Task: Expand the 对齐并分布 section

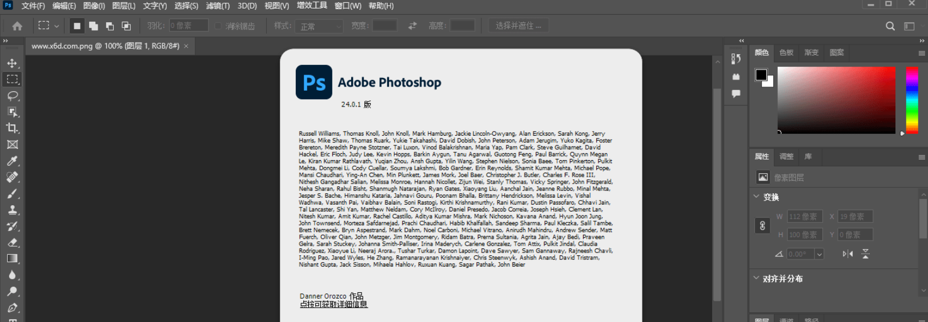Action: [x=757, y=278]
